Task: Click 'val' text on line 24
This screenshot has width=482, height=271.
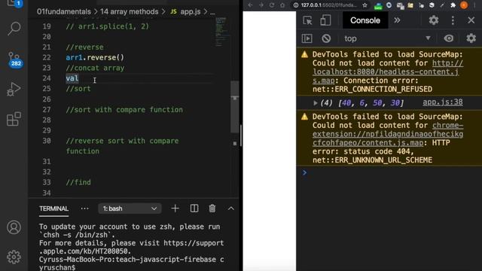Action: click(72, 78)
